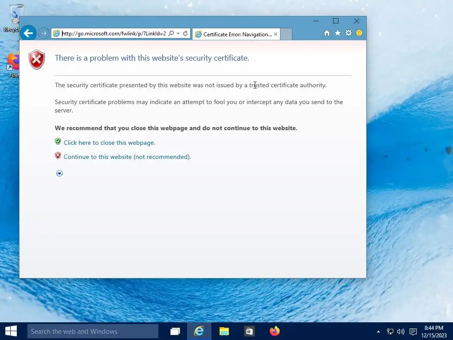Open the volume speaker tray icon
Image resolution: width=453 pixels, height=340 pixels.
coord(401,332)
